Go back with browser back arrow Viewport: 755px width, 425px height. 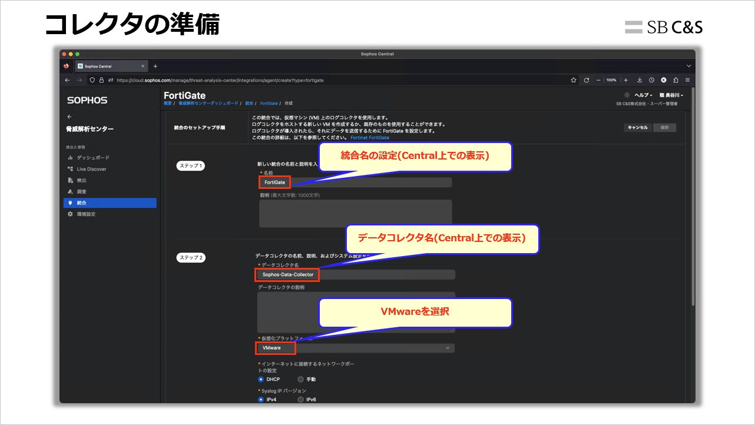[68, 80]
